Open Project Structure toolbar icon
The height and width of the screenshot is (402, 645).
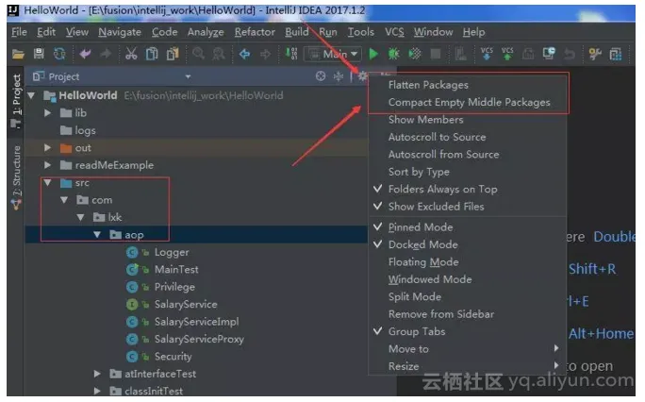(616, 54)
